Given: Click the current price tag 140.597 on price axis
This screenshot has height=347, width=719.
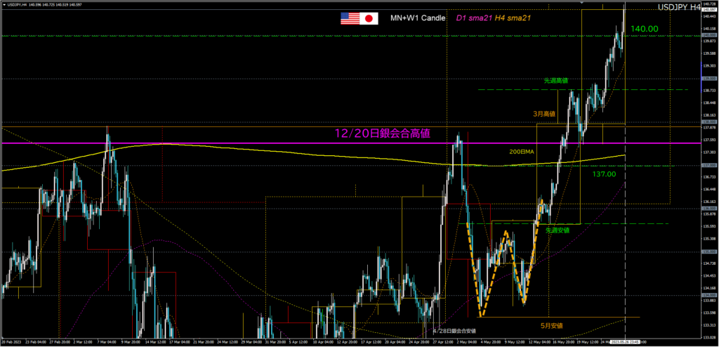Looking at the screenshot, I should pyautogui.click(x=709, y=10).
